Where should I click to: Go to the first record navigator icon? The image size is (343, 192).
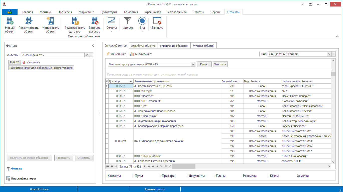(108, 166)
